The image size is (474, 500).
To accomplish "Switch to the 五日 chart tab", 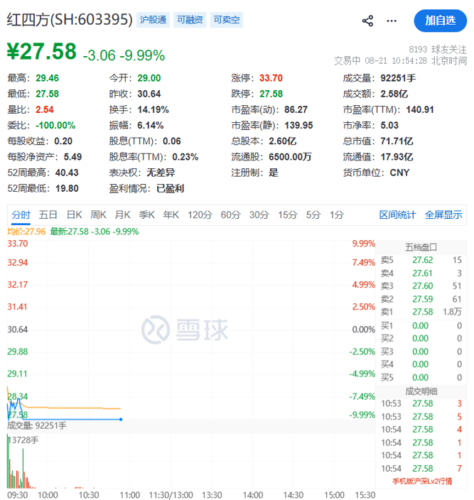I will [48, 215].
